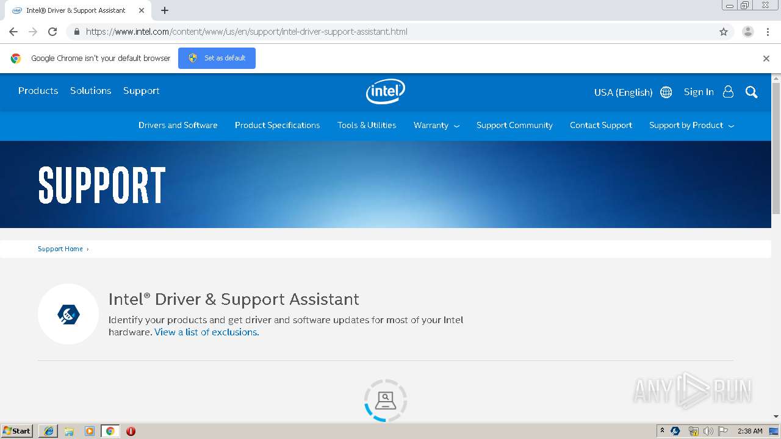Go to Product Specifications
Viewport: 781px width, 439px height.
click(x=277, y=125)
